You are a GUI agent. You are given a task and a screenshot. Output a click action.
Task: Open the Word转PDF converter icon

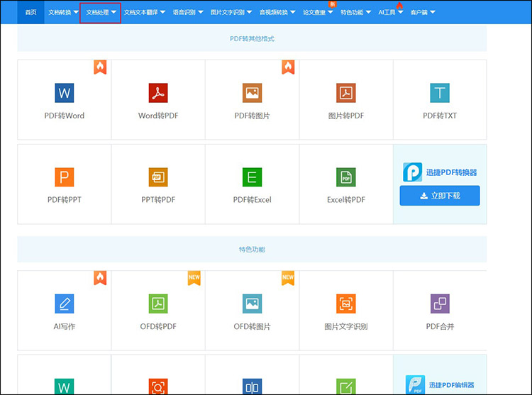pos(158,93)
